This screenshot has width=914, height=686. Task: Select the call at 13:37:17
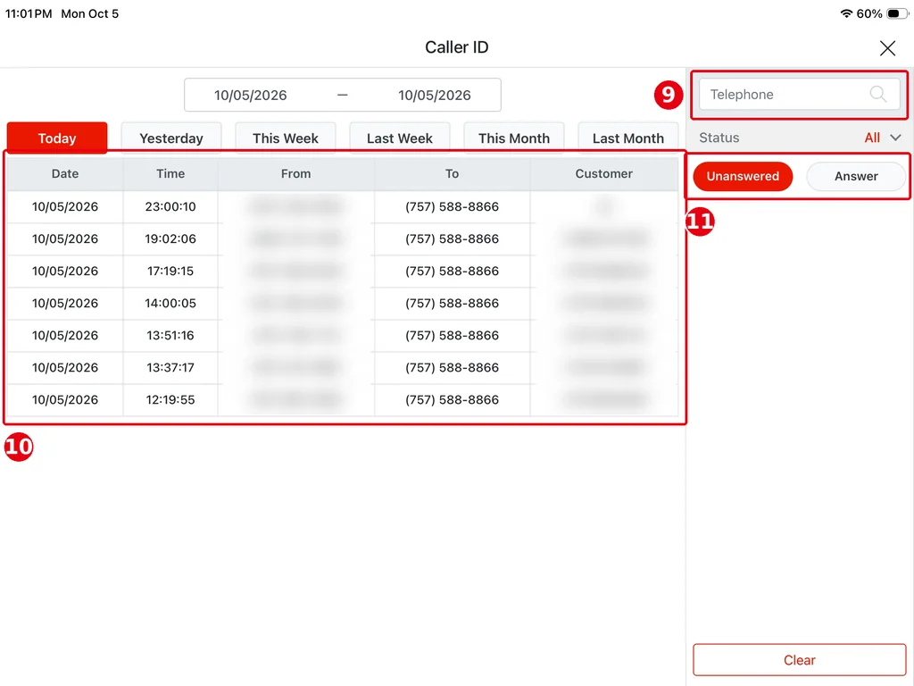coord(343,367)
